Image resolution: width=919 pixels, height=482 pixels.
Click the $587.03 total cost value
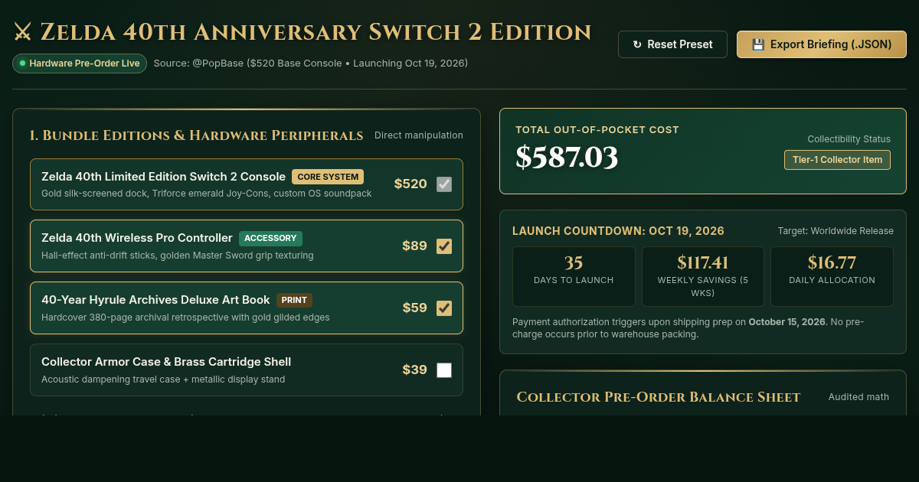click(x=567, y=158)
